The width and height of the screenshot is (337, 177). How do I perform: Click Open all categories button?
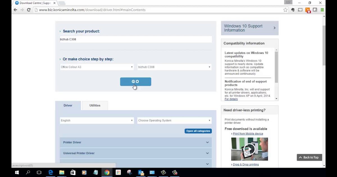(x=198, y=131)
